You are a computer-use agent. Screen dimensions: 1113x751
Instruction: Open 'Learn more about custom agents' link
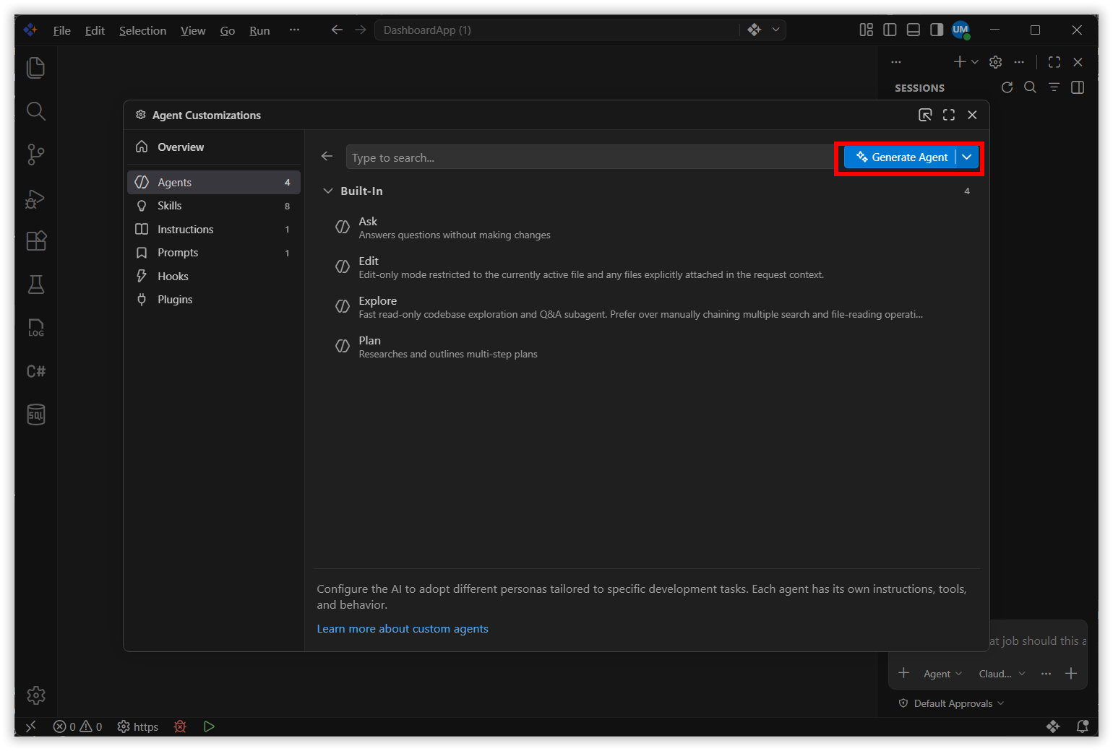403,629
